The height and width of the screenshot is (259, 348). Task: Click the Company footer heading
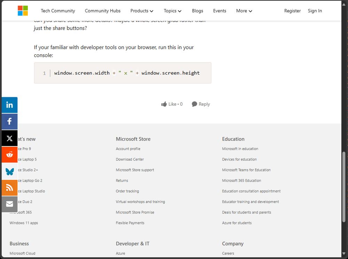[233, 244]
